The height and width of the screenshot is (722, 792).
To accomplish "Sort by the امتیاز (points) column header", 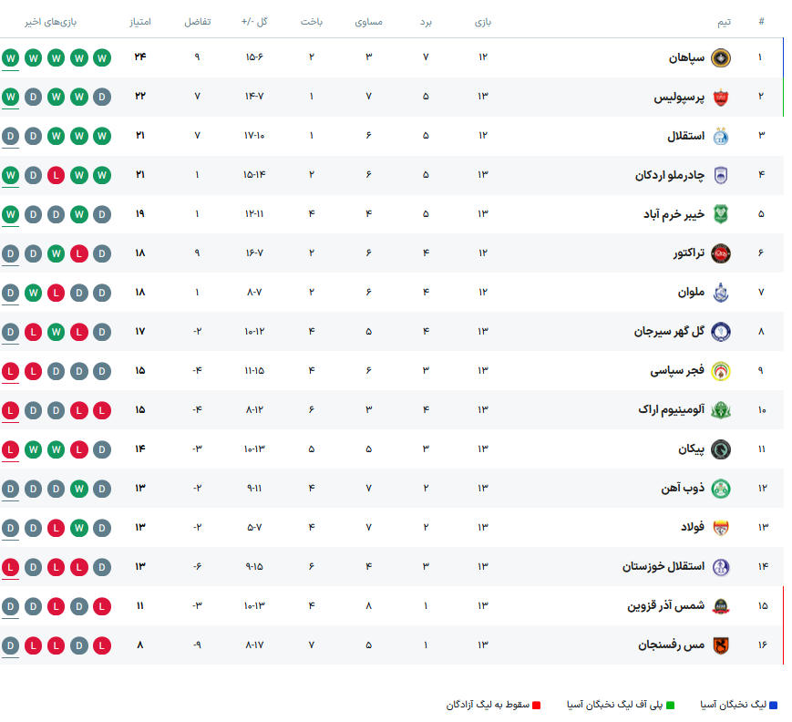I will pyautogui.click(x=140, y=21).
